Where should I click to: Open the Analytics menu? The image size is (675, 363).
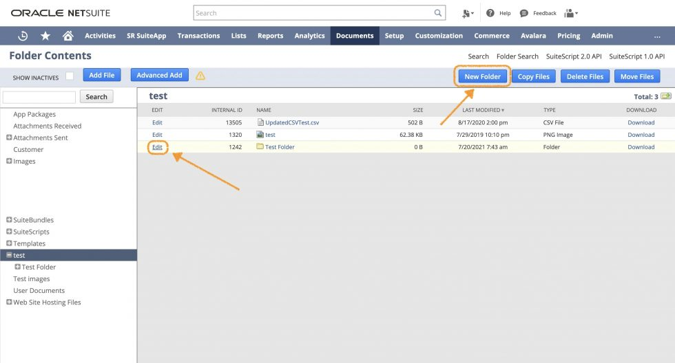(309, 36)
